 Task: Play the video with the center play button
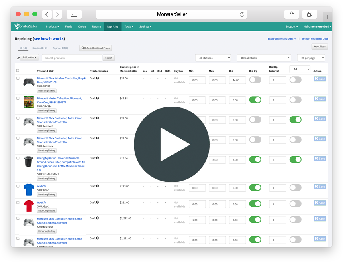[172, 144]
